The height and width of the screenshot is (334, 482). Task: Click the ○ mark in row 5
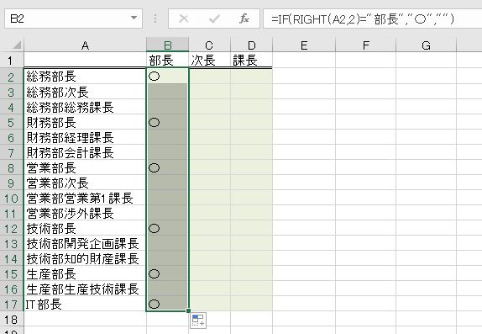coord(154,122)
